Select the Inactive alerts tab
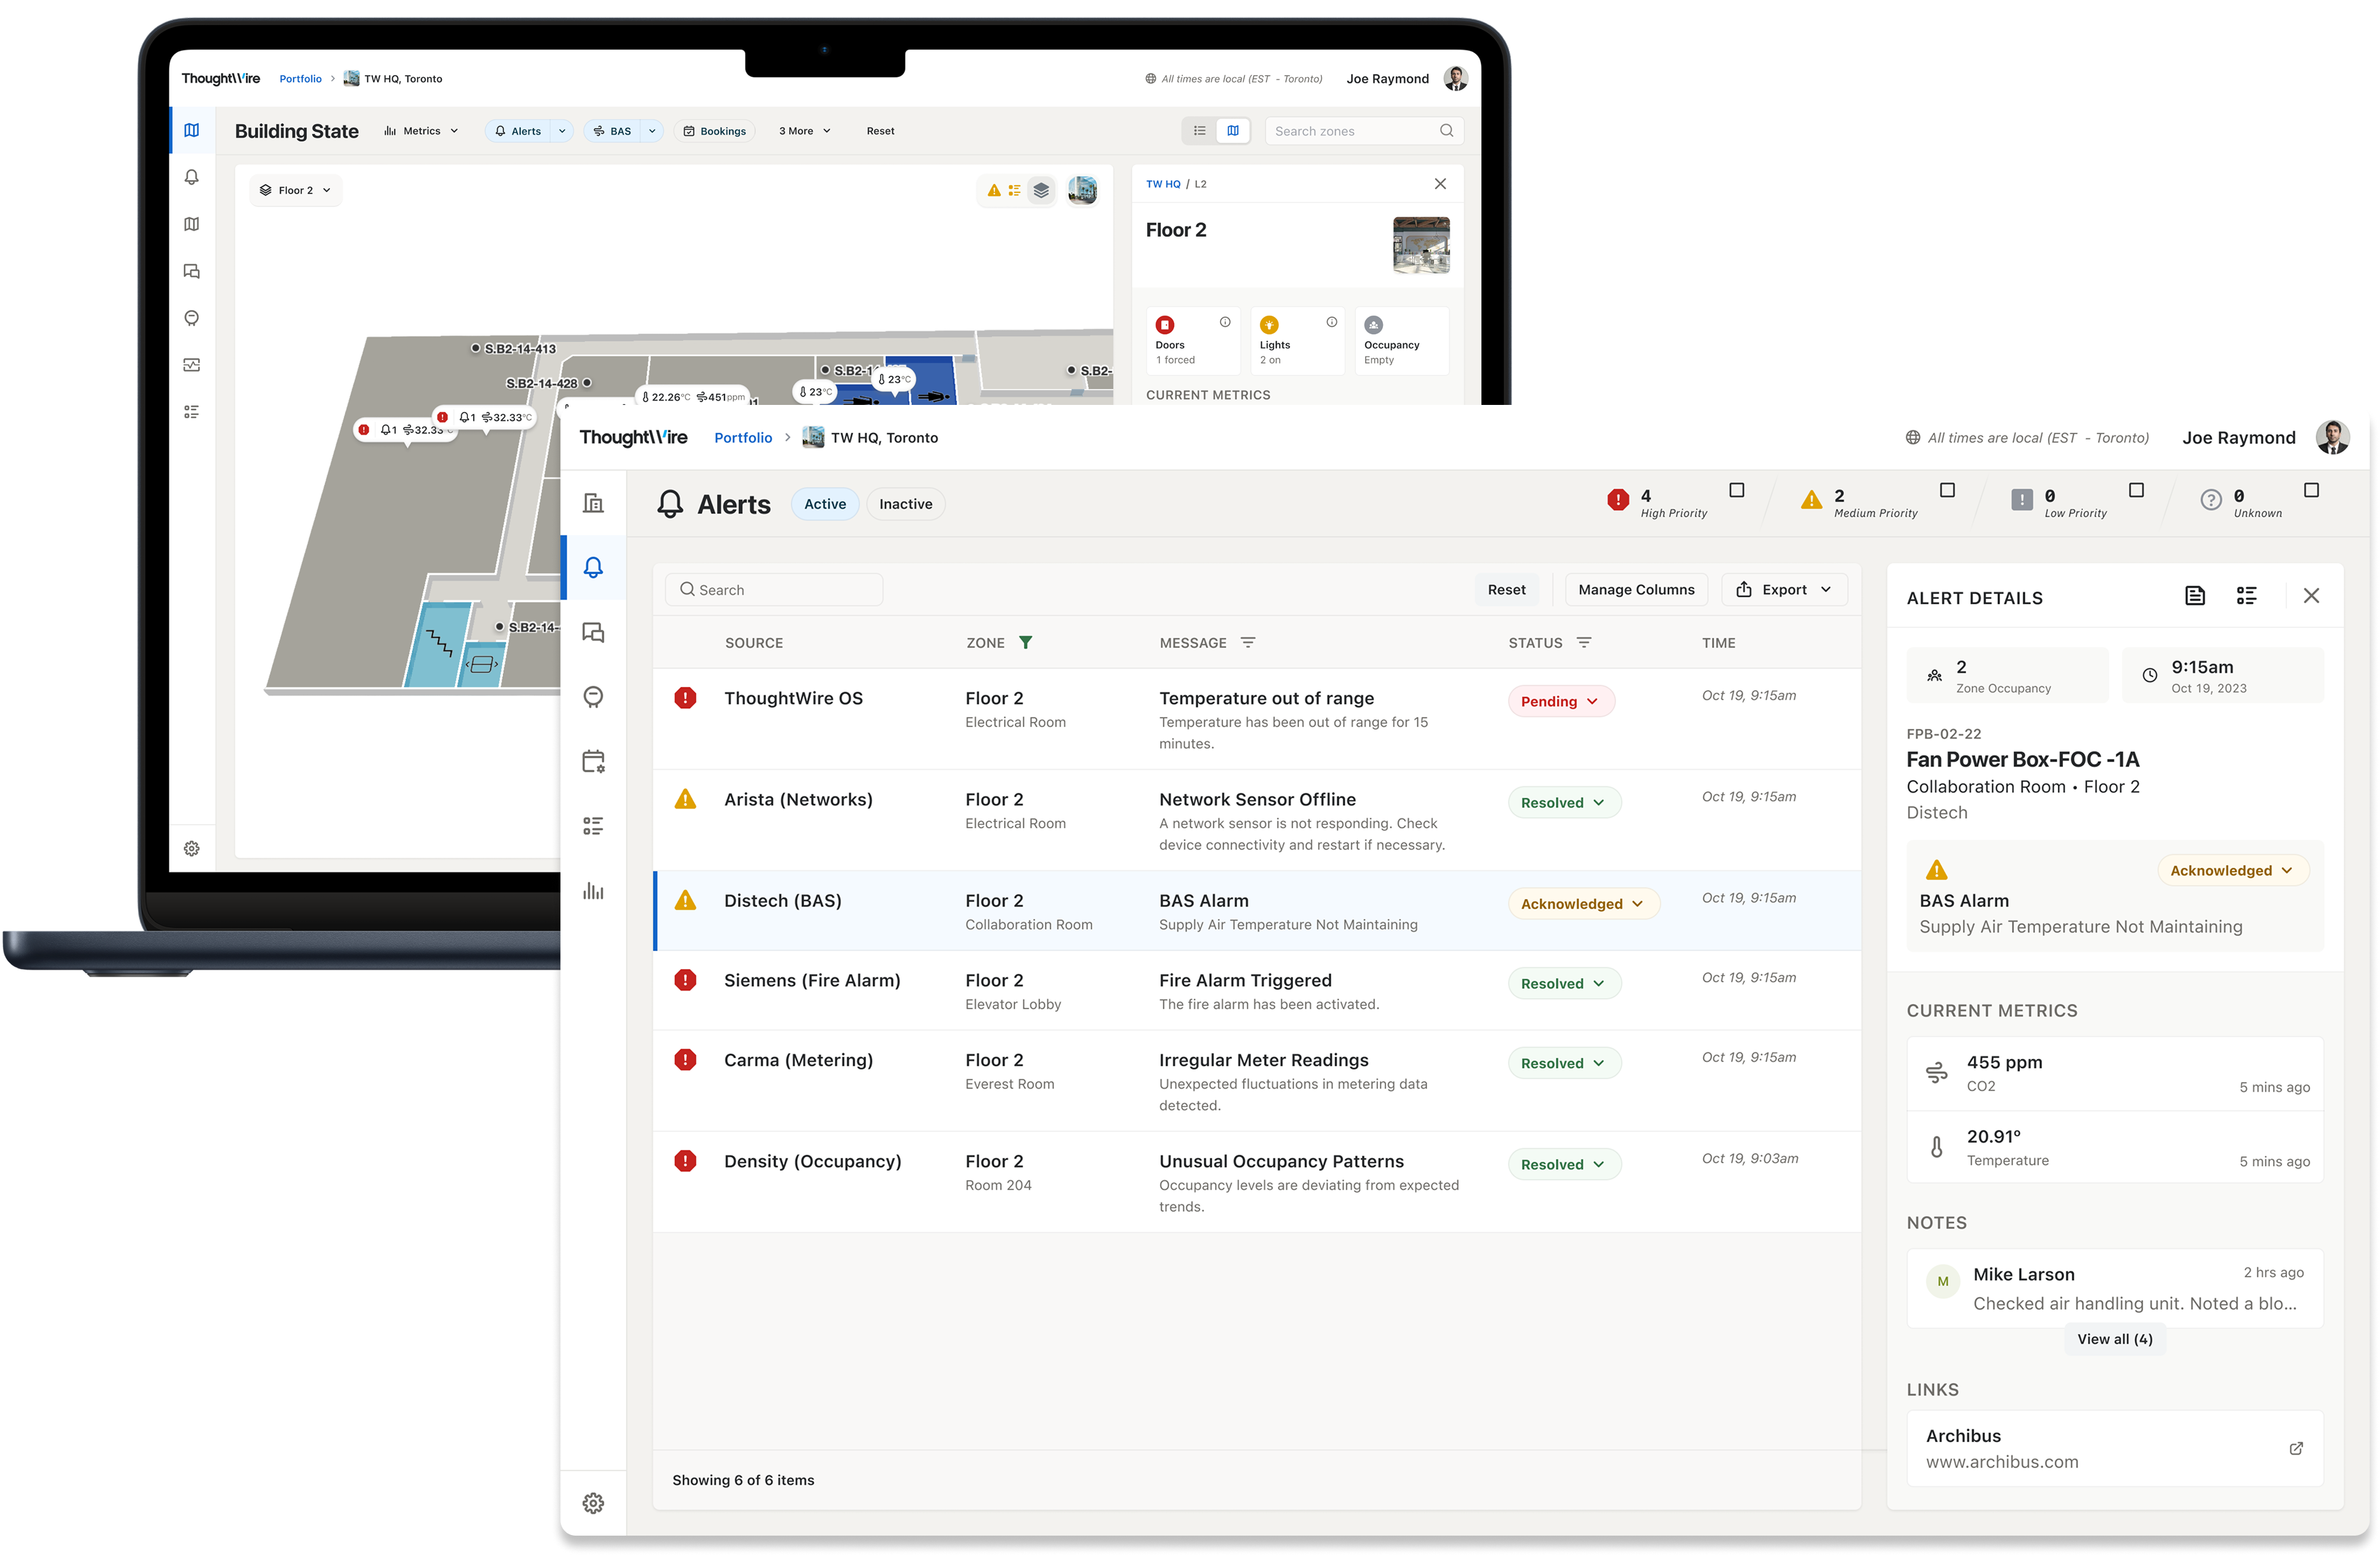 pyautogui.click(x=905, y=503)
